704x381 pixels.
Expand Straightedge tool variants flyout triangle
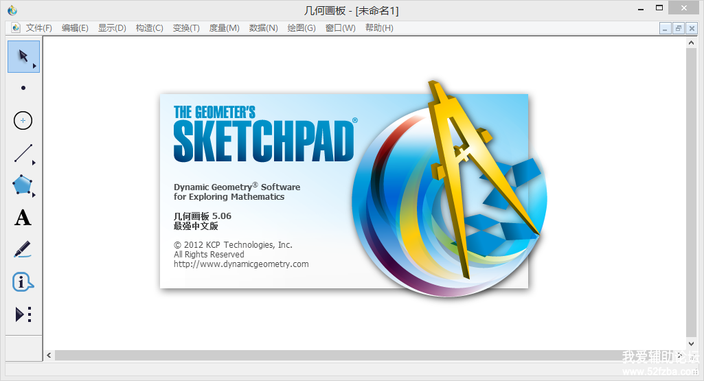pyautogui.click(x=34, y=163)
